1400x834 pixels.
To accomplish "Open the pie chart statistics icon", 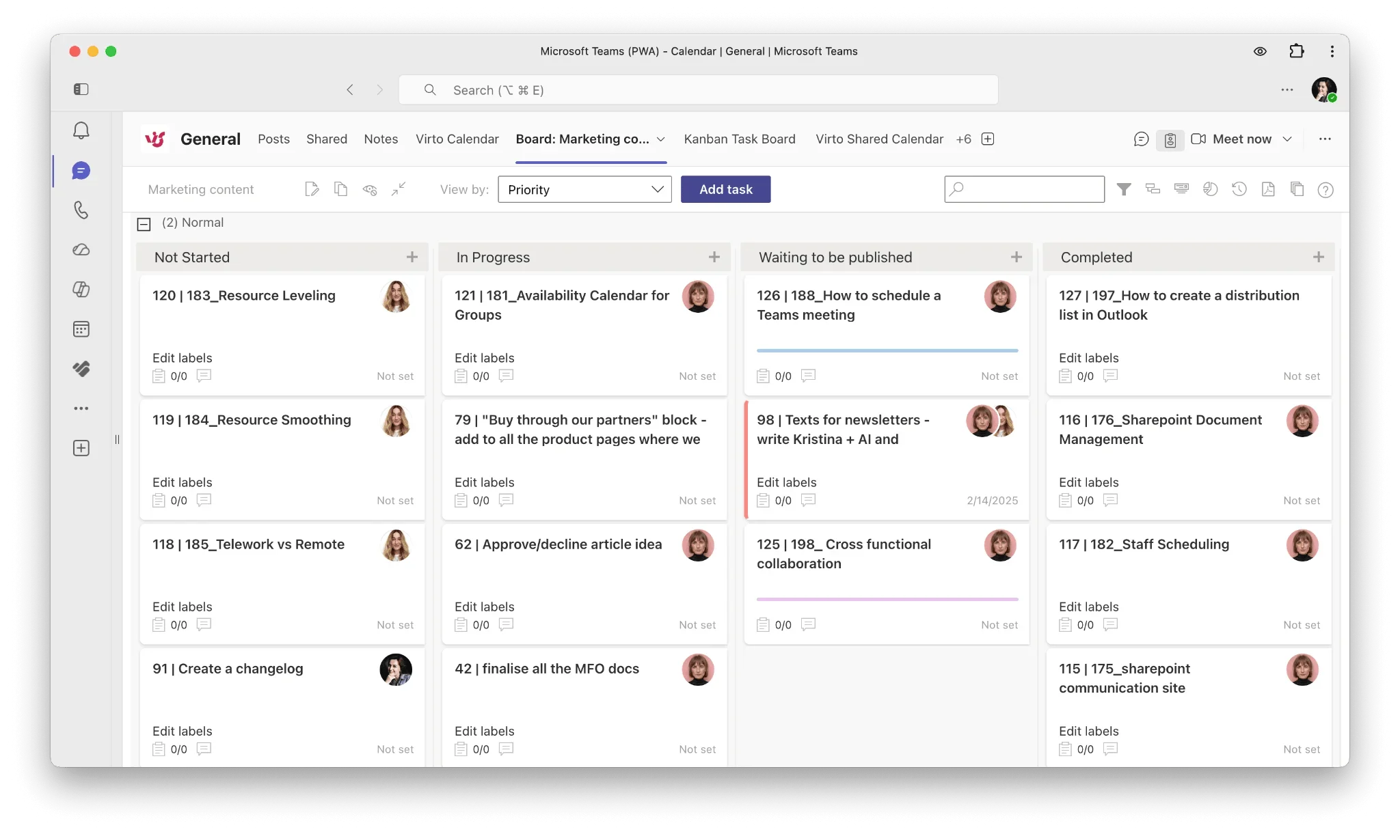I will (x=1210, y=189).
